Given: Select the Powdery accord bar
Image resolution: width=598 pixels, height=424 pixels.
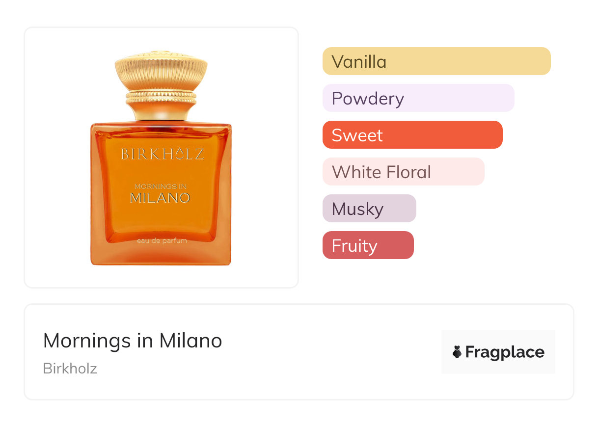Looking at the screenshot, I should (x=418, y=98).
